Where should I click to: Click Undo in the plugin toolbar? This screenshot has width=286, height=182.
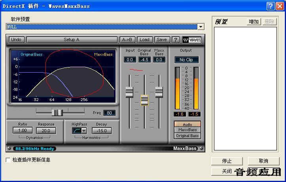(x=16, y=39)
